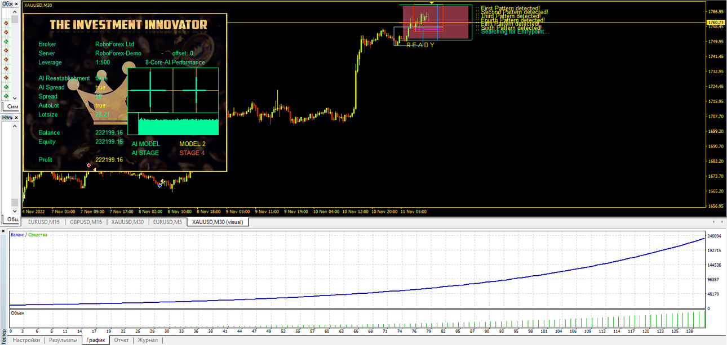Image resolution: width=727 pixels, height=345 pixels.
Task: Open the Настройки tester tab
Action: tap(26, 340)
